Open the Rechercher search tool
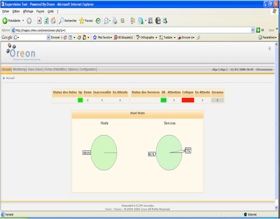 pos(68,20)
